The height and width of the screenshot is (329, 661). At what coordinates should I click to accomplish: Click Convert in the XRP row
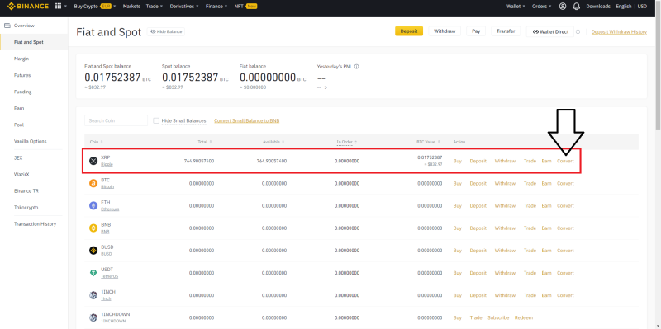tap(565, 161)
